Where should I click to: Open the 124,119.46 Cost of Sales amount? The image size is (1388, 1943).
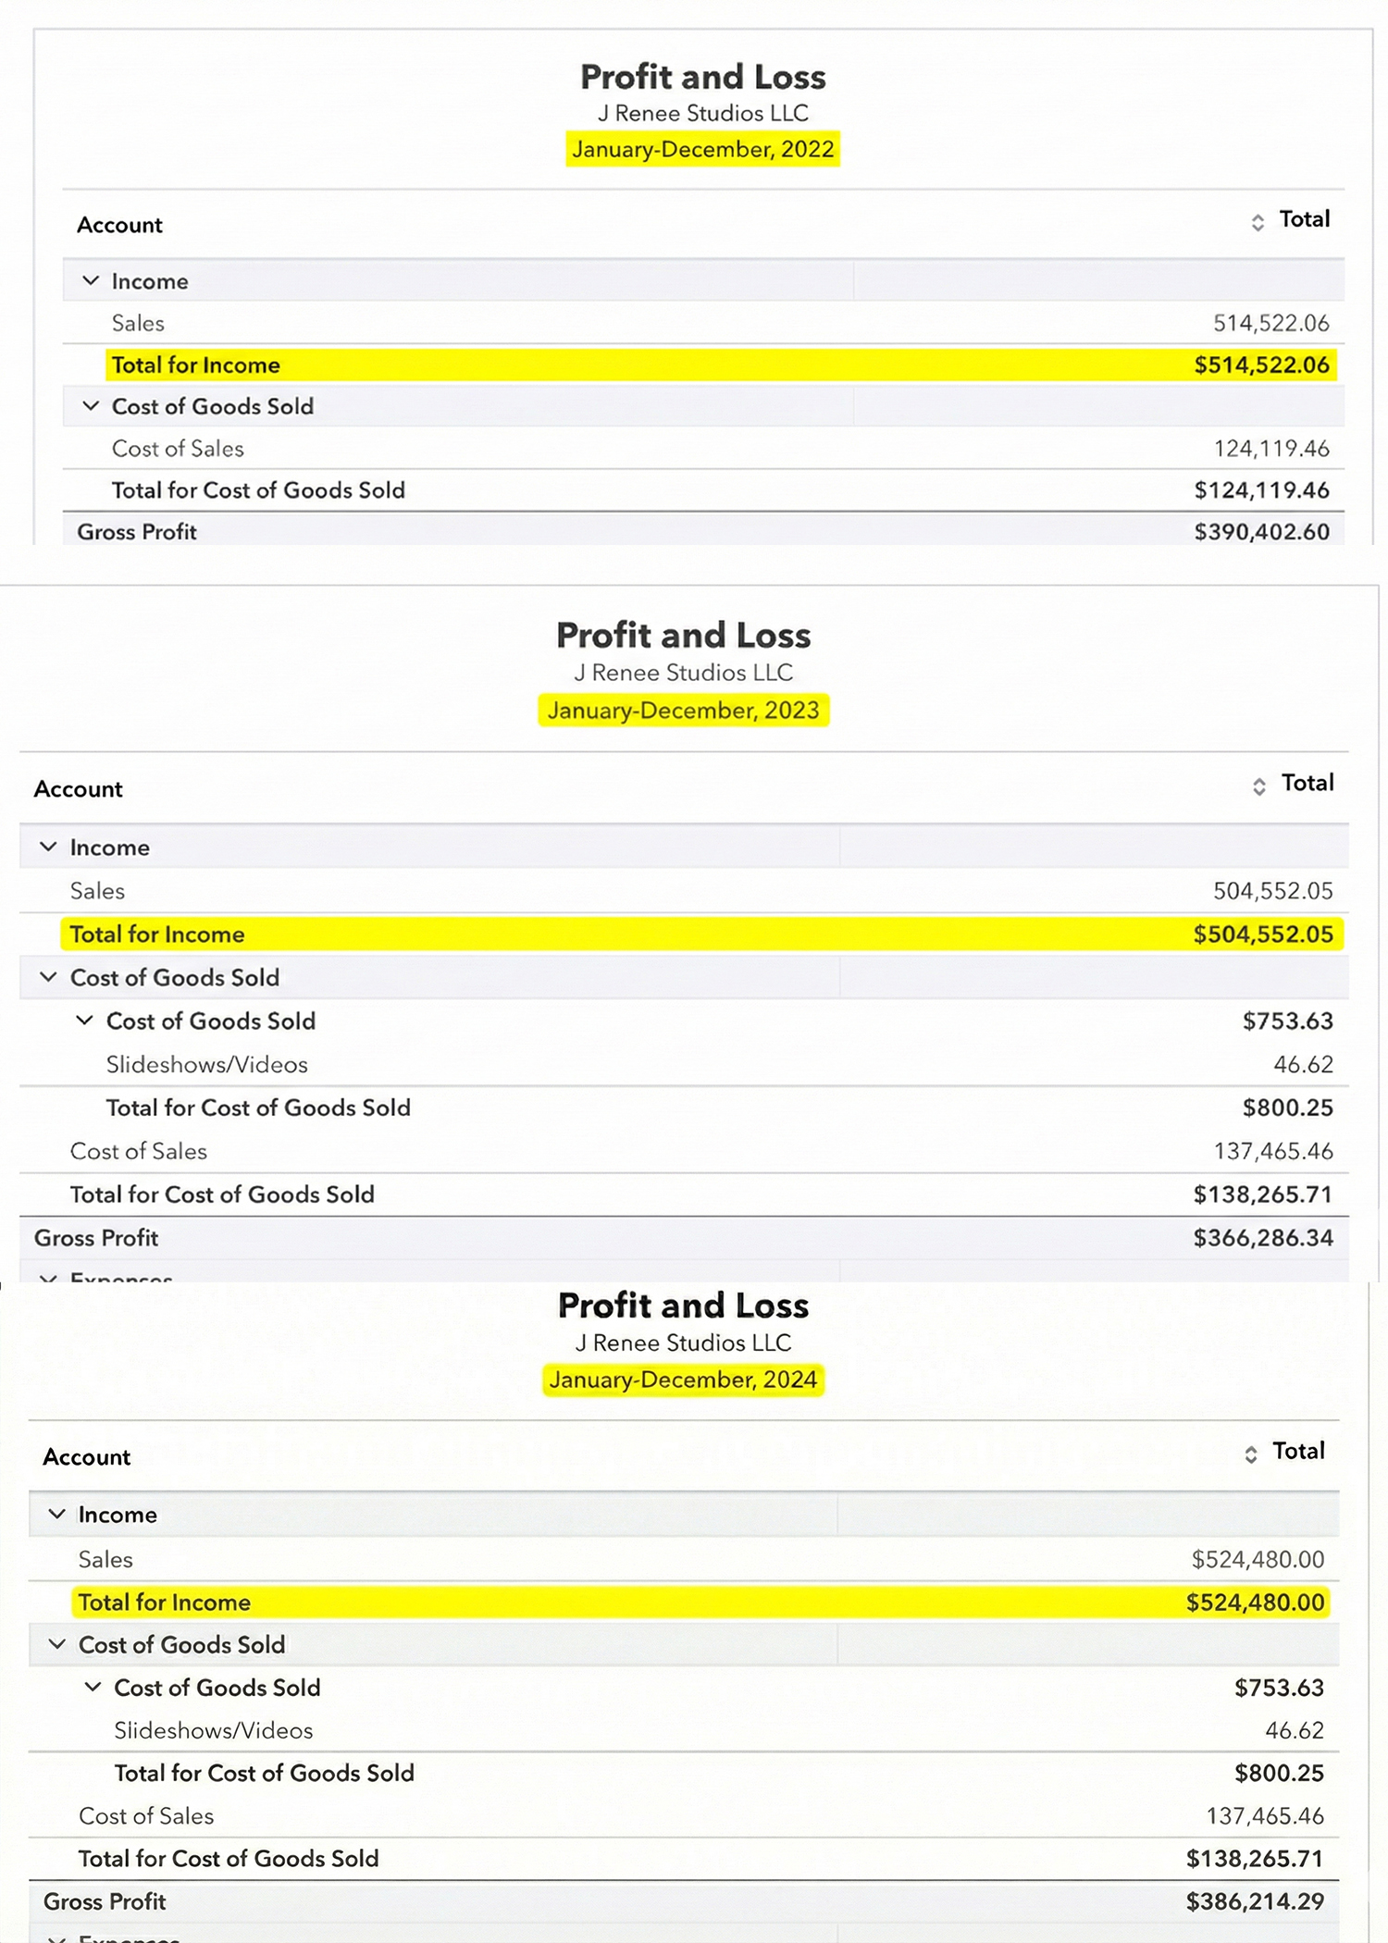coord(1270,449)
